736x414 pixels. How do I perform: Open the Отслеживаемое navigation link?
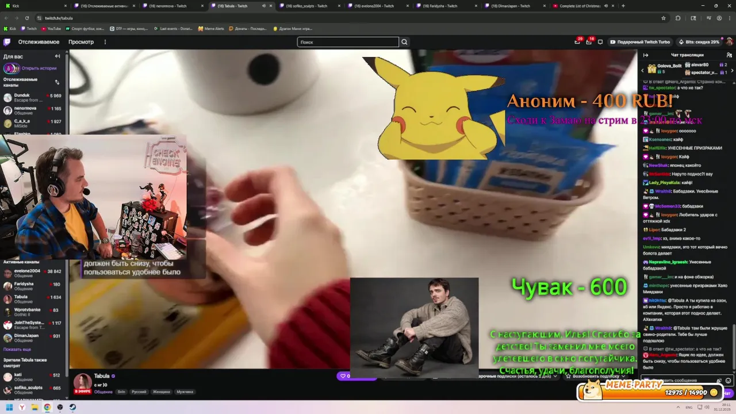[x=39, y=42]
